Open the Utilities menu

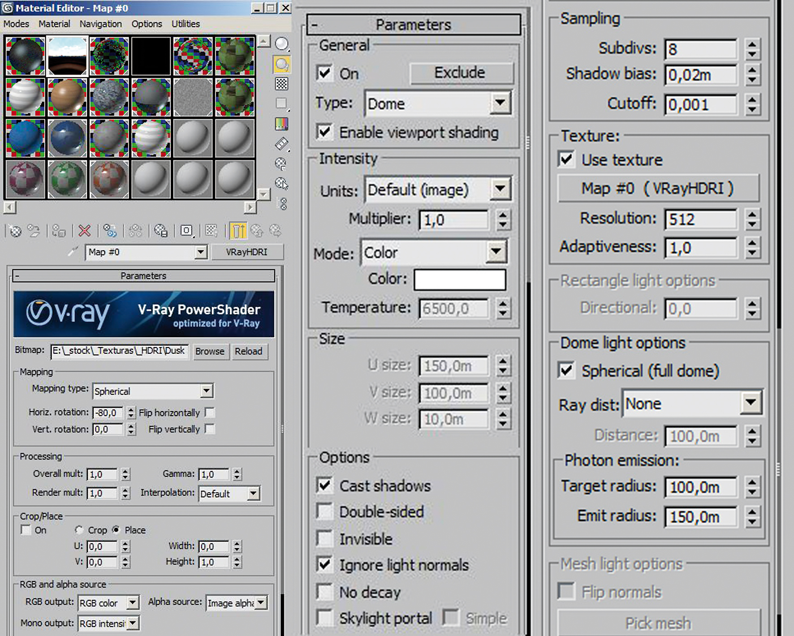click(186, 24)
